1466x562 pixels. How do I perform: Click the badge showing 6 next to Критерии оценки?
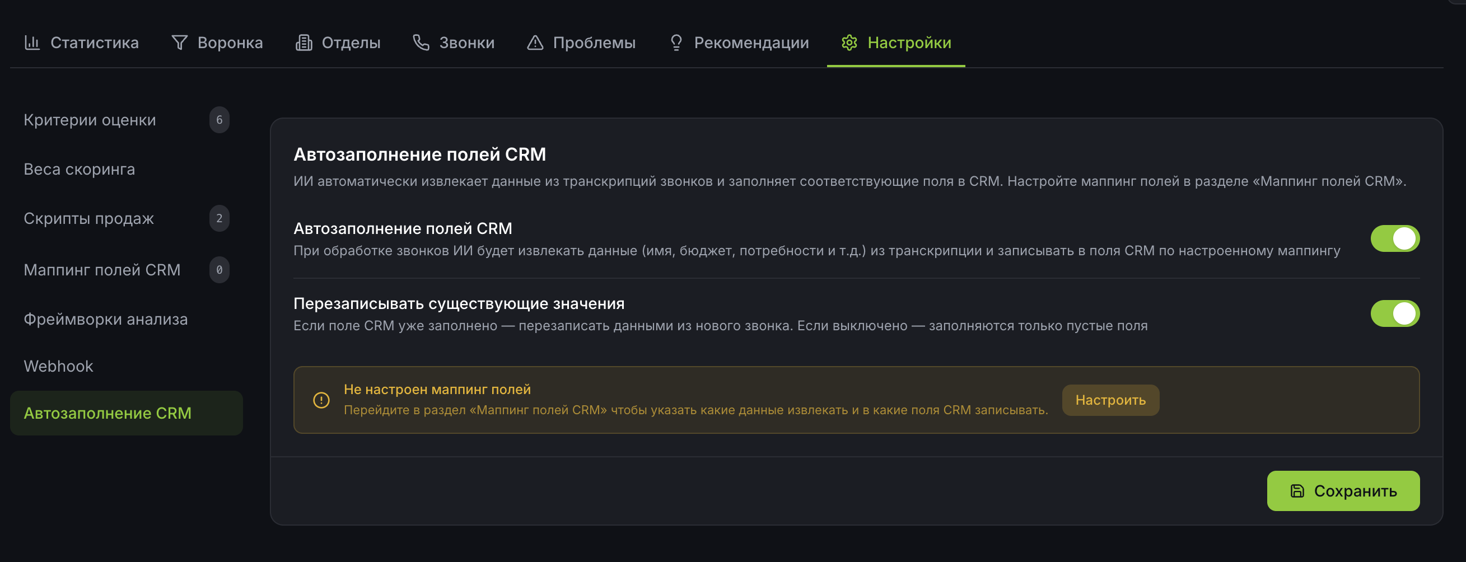220,120
